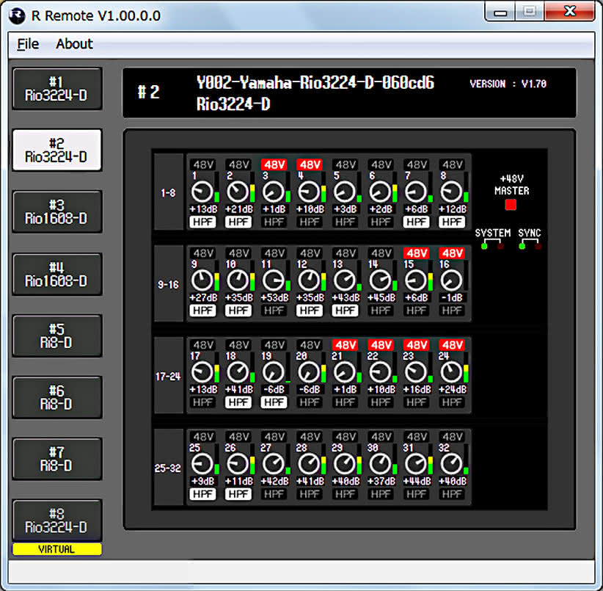This screenshot has height=591, width=603.
Task: Select device #1 Rio3224-D
Action: [57, 89]
